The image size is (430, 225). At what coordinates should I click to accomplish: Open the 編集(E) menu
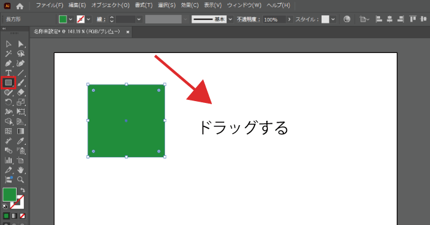(x=77, y=5)
